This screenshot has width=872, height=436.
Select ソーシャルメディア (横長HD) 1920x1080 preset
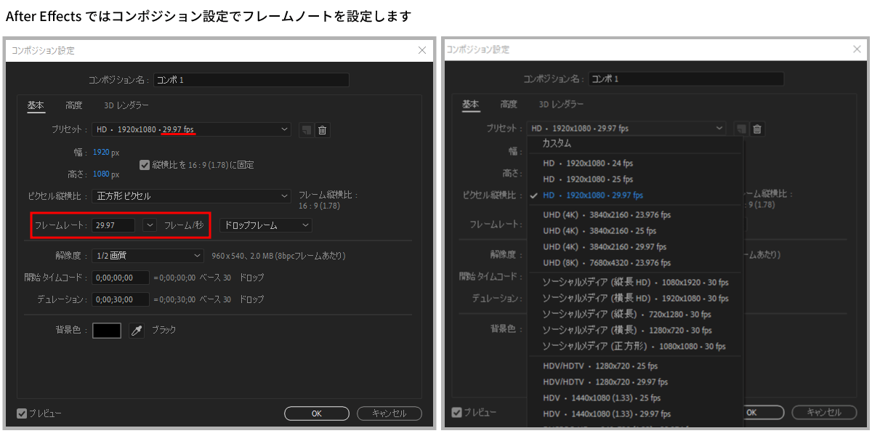tap(635, 298)
